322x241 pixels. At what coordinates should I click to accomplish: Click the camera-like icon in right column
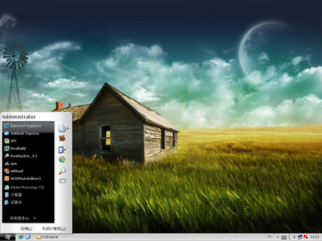pos(62,138)
